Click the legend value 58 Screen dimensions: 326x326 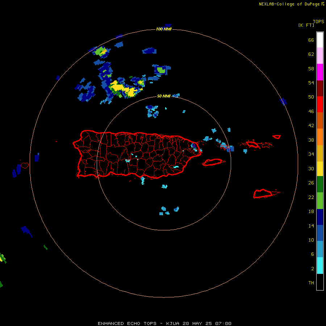(x=311, y=68)
